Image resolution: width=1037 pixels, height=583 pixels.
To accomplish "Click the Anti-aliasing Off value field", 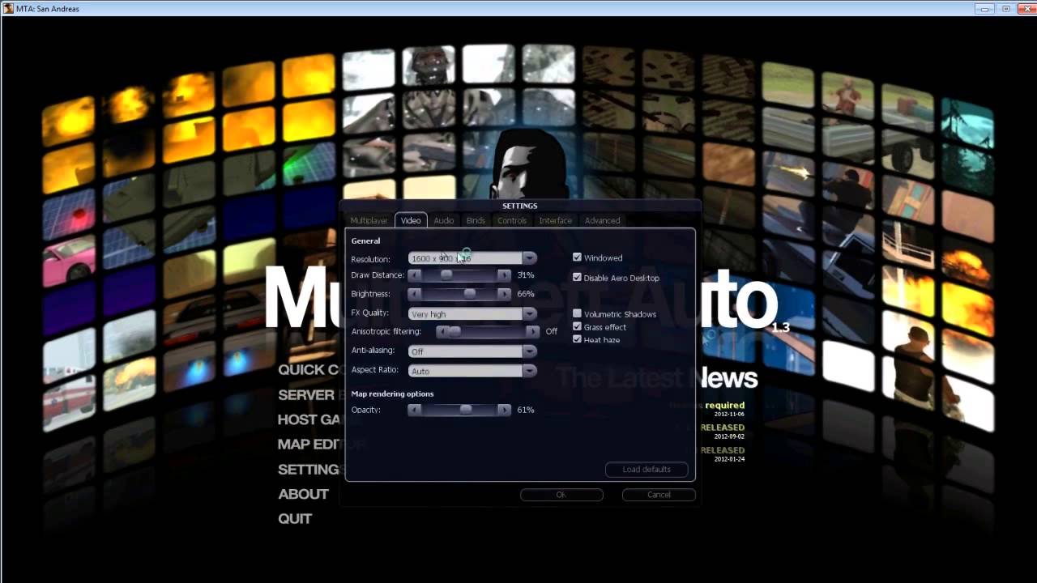I will pyautogui.click(x=466, y=351).
